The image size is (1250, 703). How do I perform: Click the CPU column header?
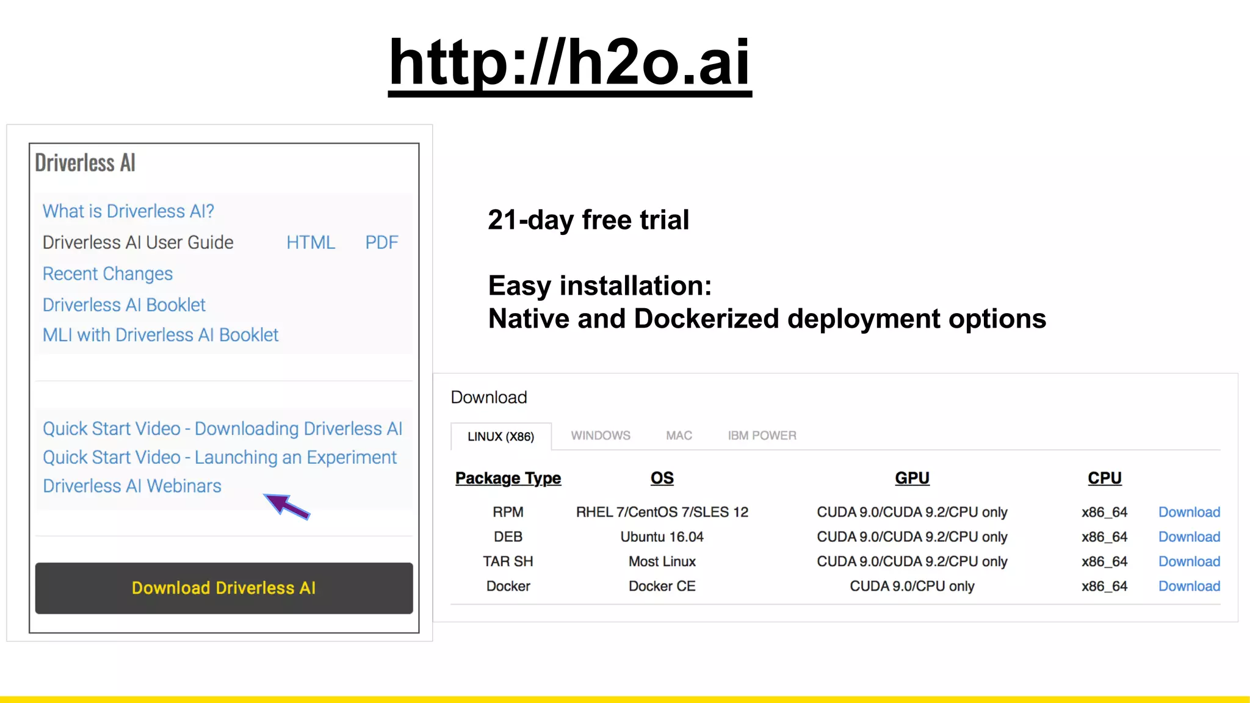tap(1105, 478)
